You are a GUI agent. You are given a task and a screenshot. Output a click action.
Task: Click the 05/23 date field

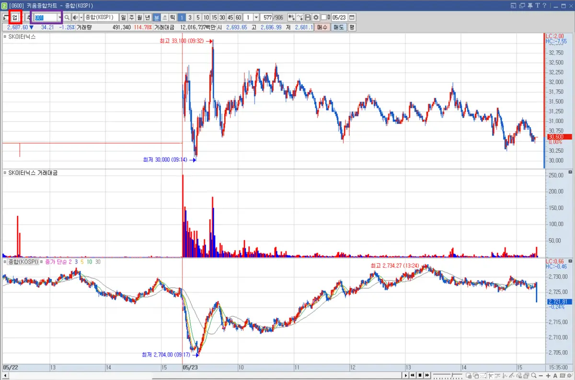pos(340,17)
